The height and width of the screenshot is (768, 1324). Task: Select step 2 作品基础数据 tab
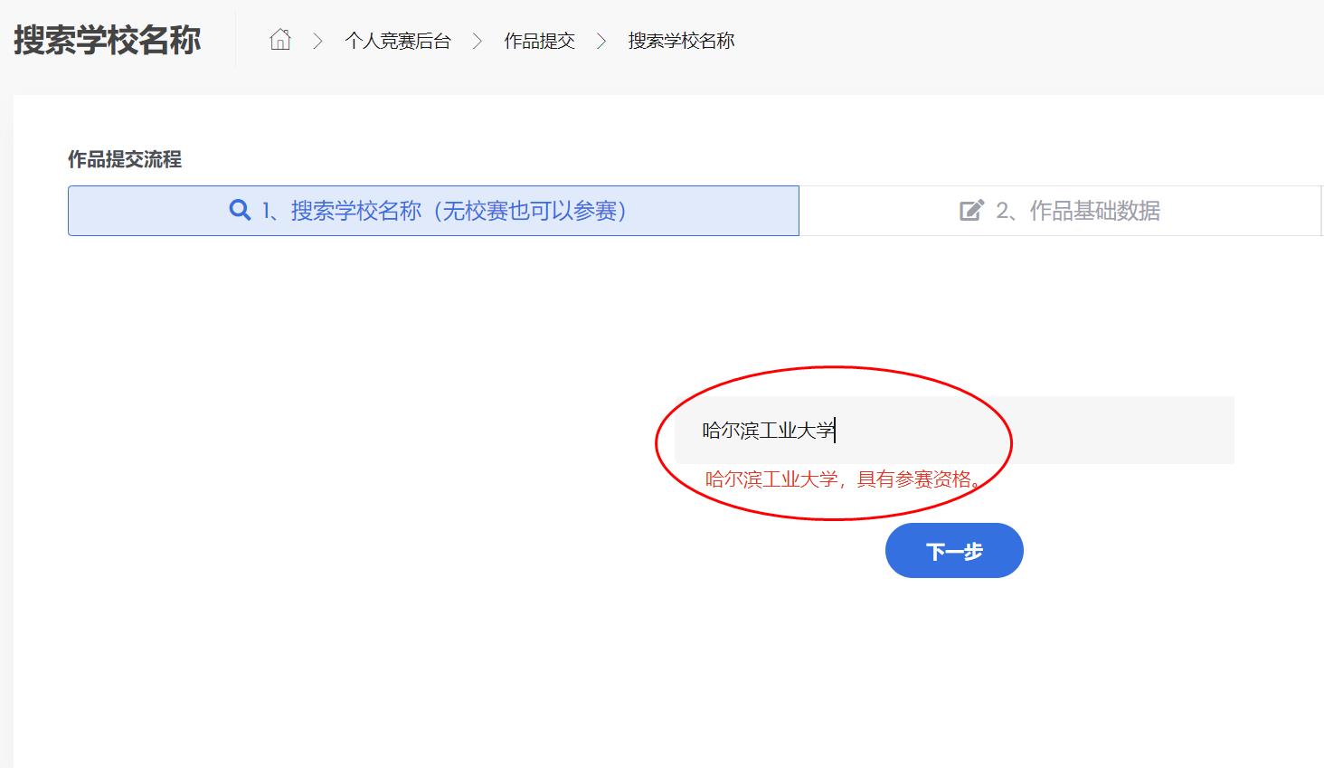coord(1061,211)
